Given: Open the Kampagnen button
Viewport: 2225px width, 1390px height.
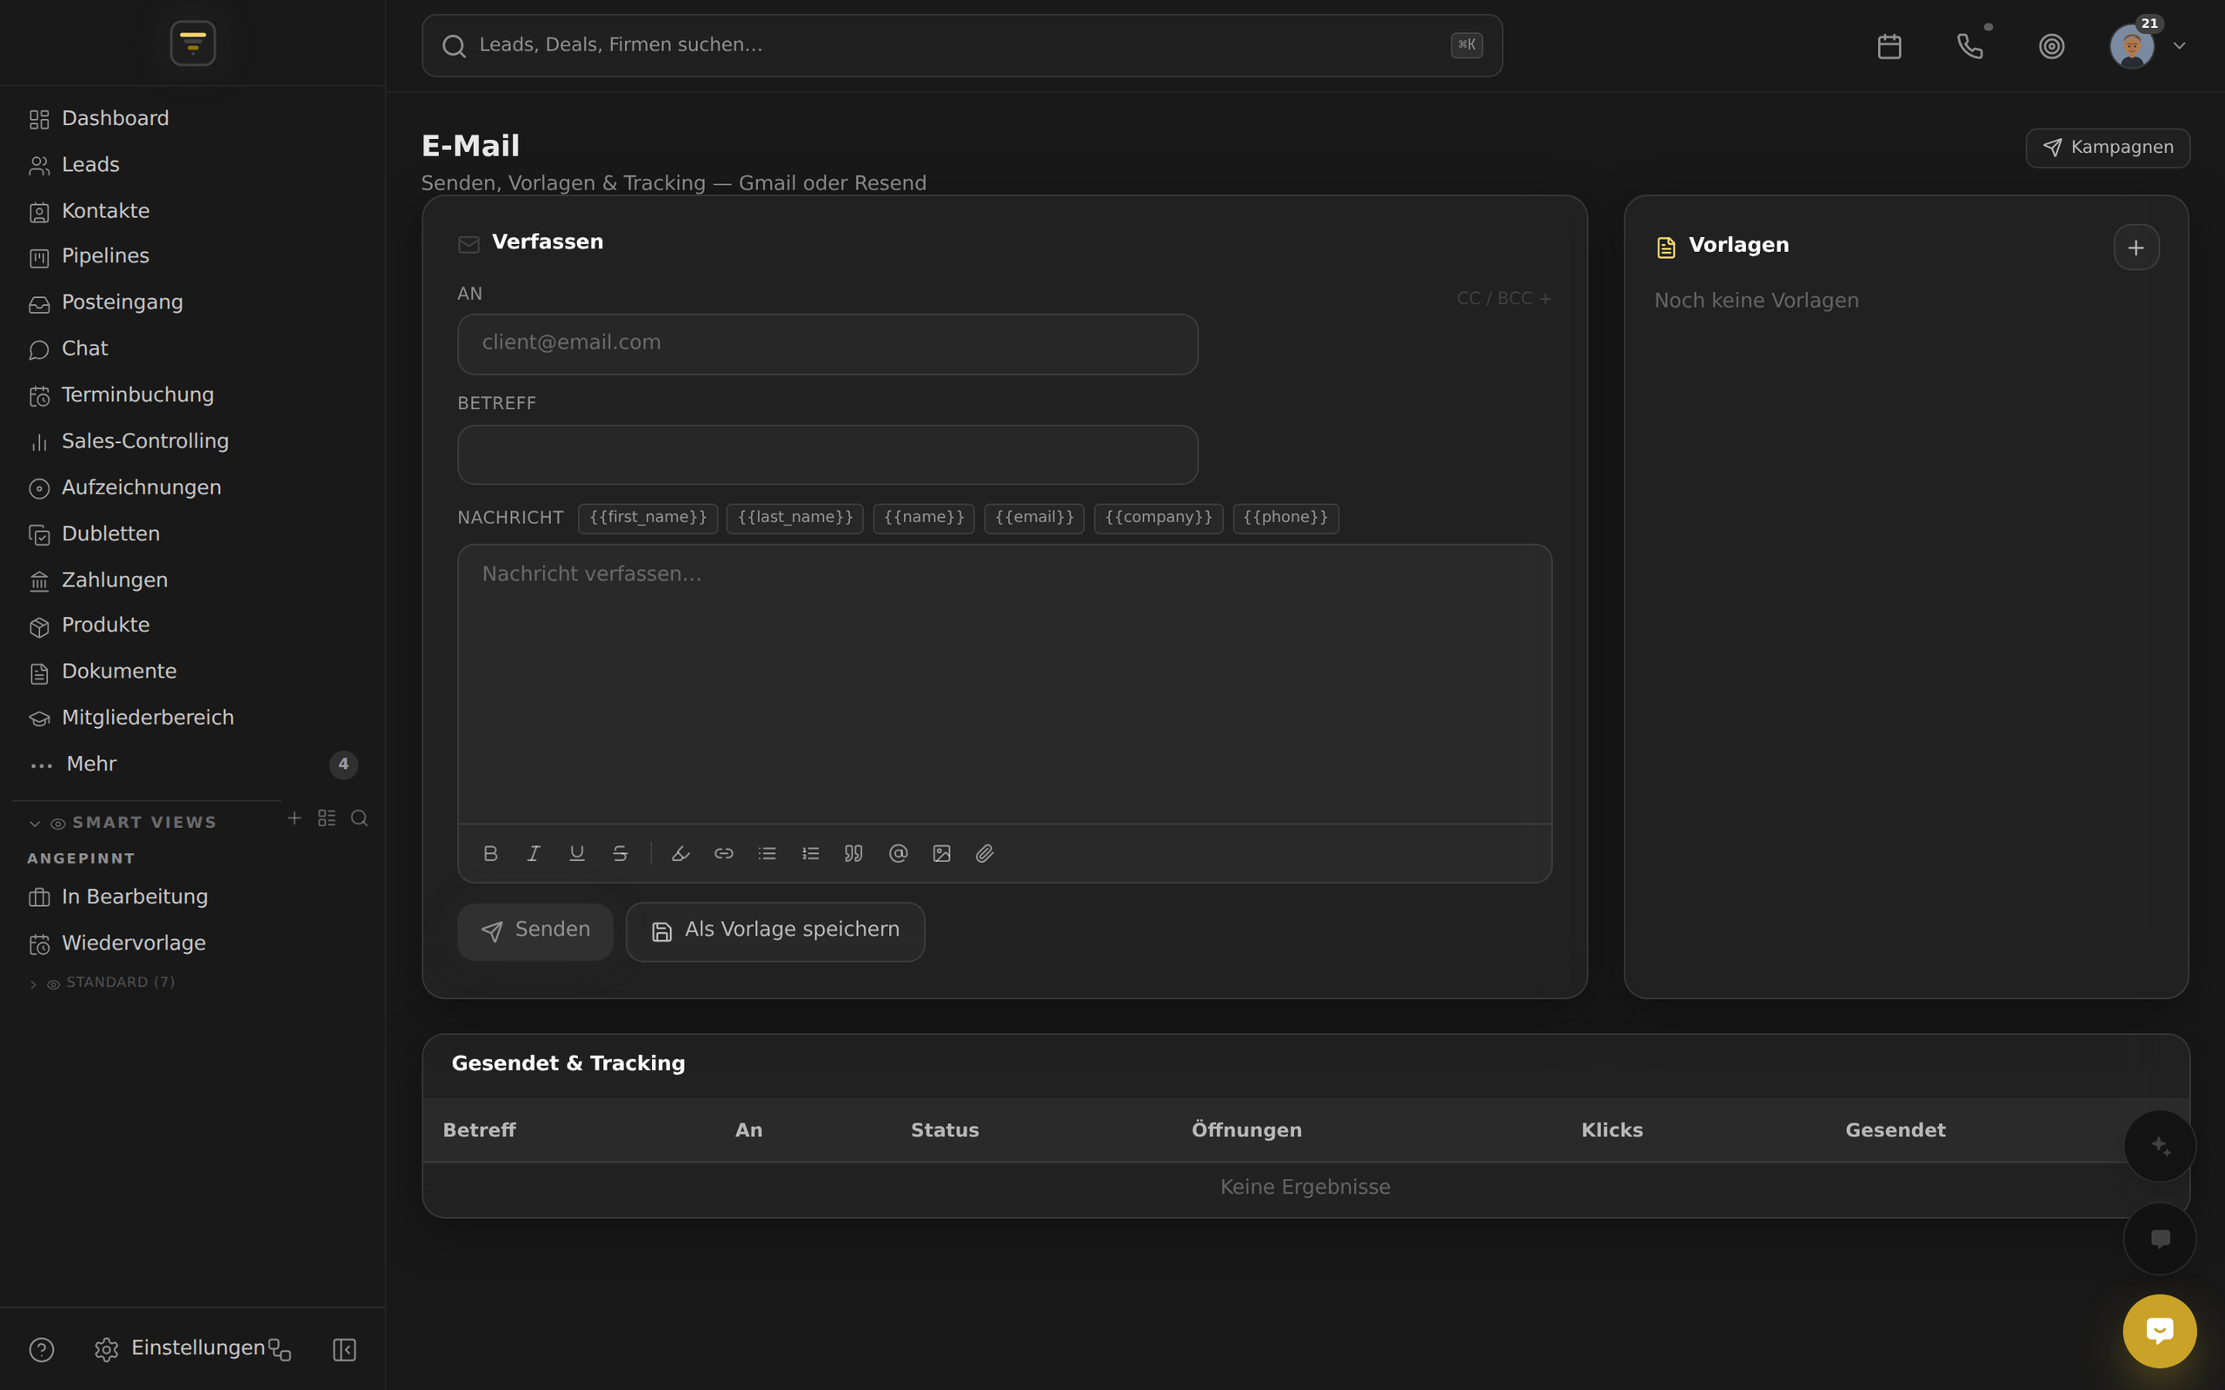Looking at the screenshot, I should pyautogui.click(x=2108, y=148).
